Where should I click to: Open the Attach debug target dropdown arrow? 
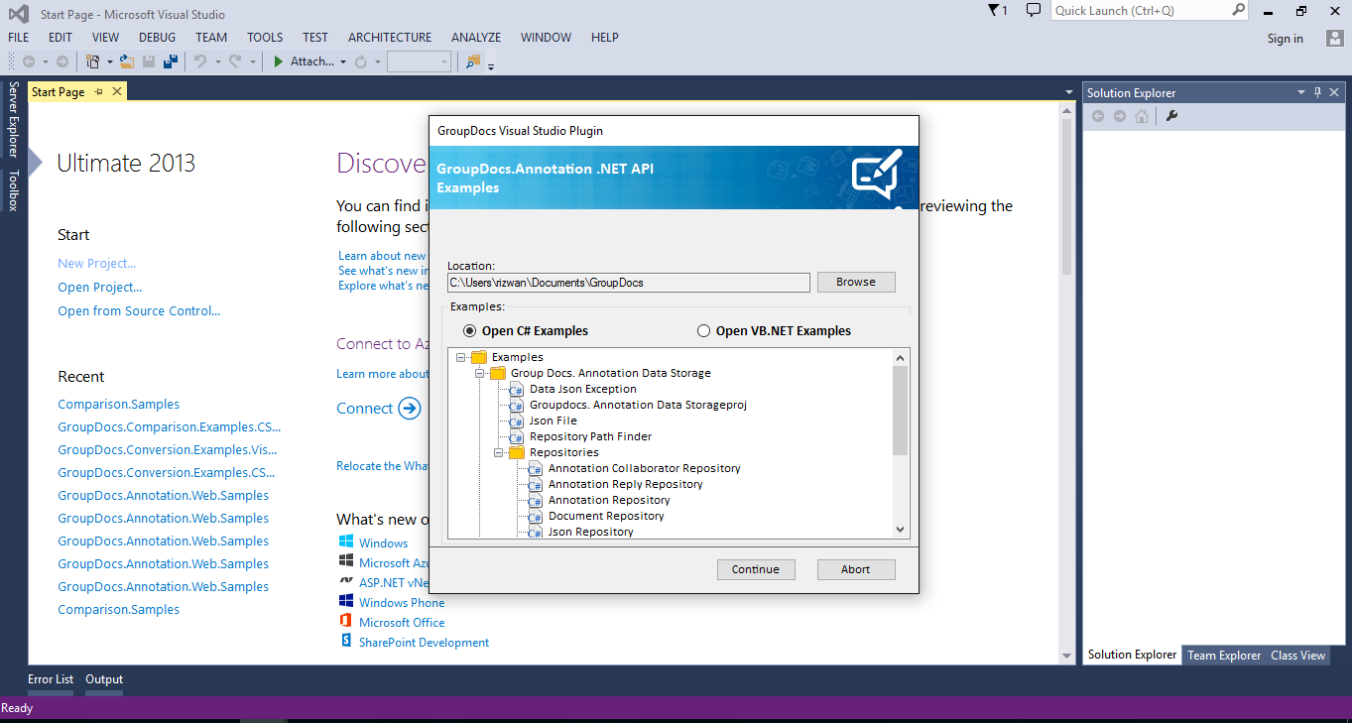(343, 61)
